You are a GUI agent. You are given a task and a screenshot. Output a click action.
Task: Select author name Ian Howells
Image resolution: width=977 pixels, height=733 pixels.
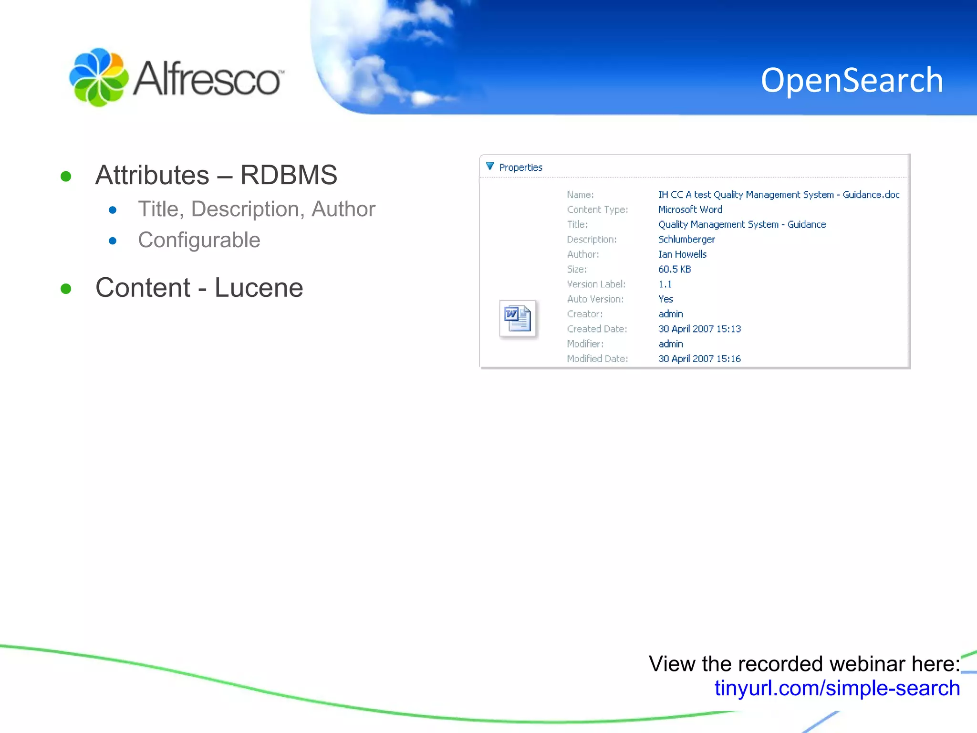(x=682, y=254)
